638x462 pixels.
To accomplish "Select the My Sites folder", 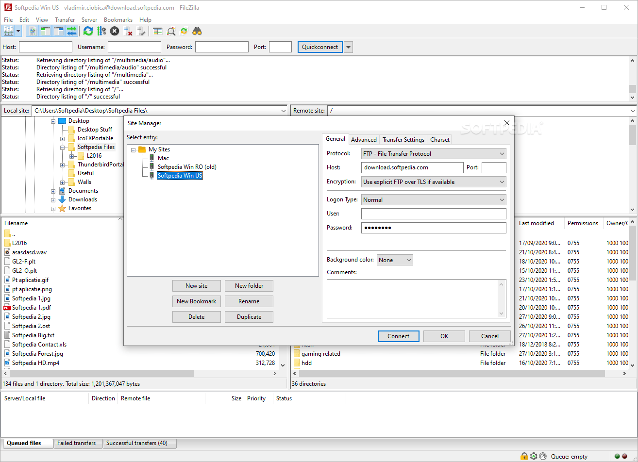I will (x=159, y=149).
